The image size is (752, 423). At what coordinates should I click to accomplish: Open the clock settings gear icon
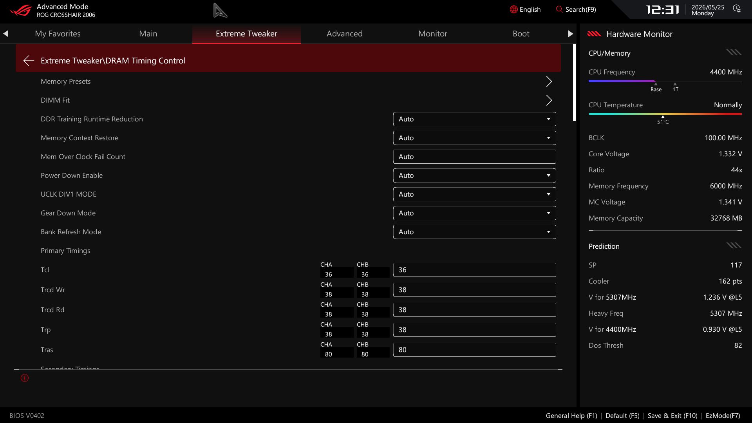(737, 9)
